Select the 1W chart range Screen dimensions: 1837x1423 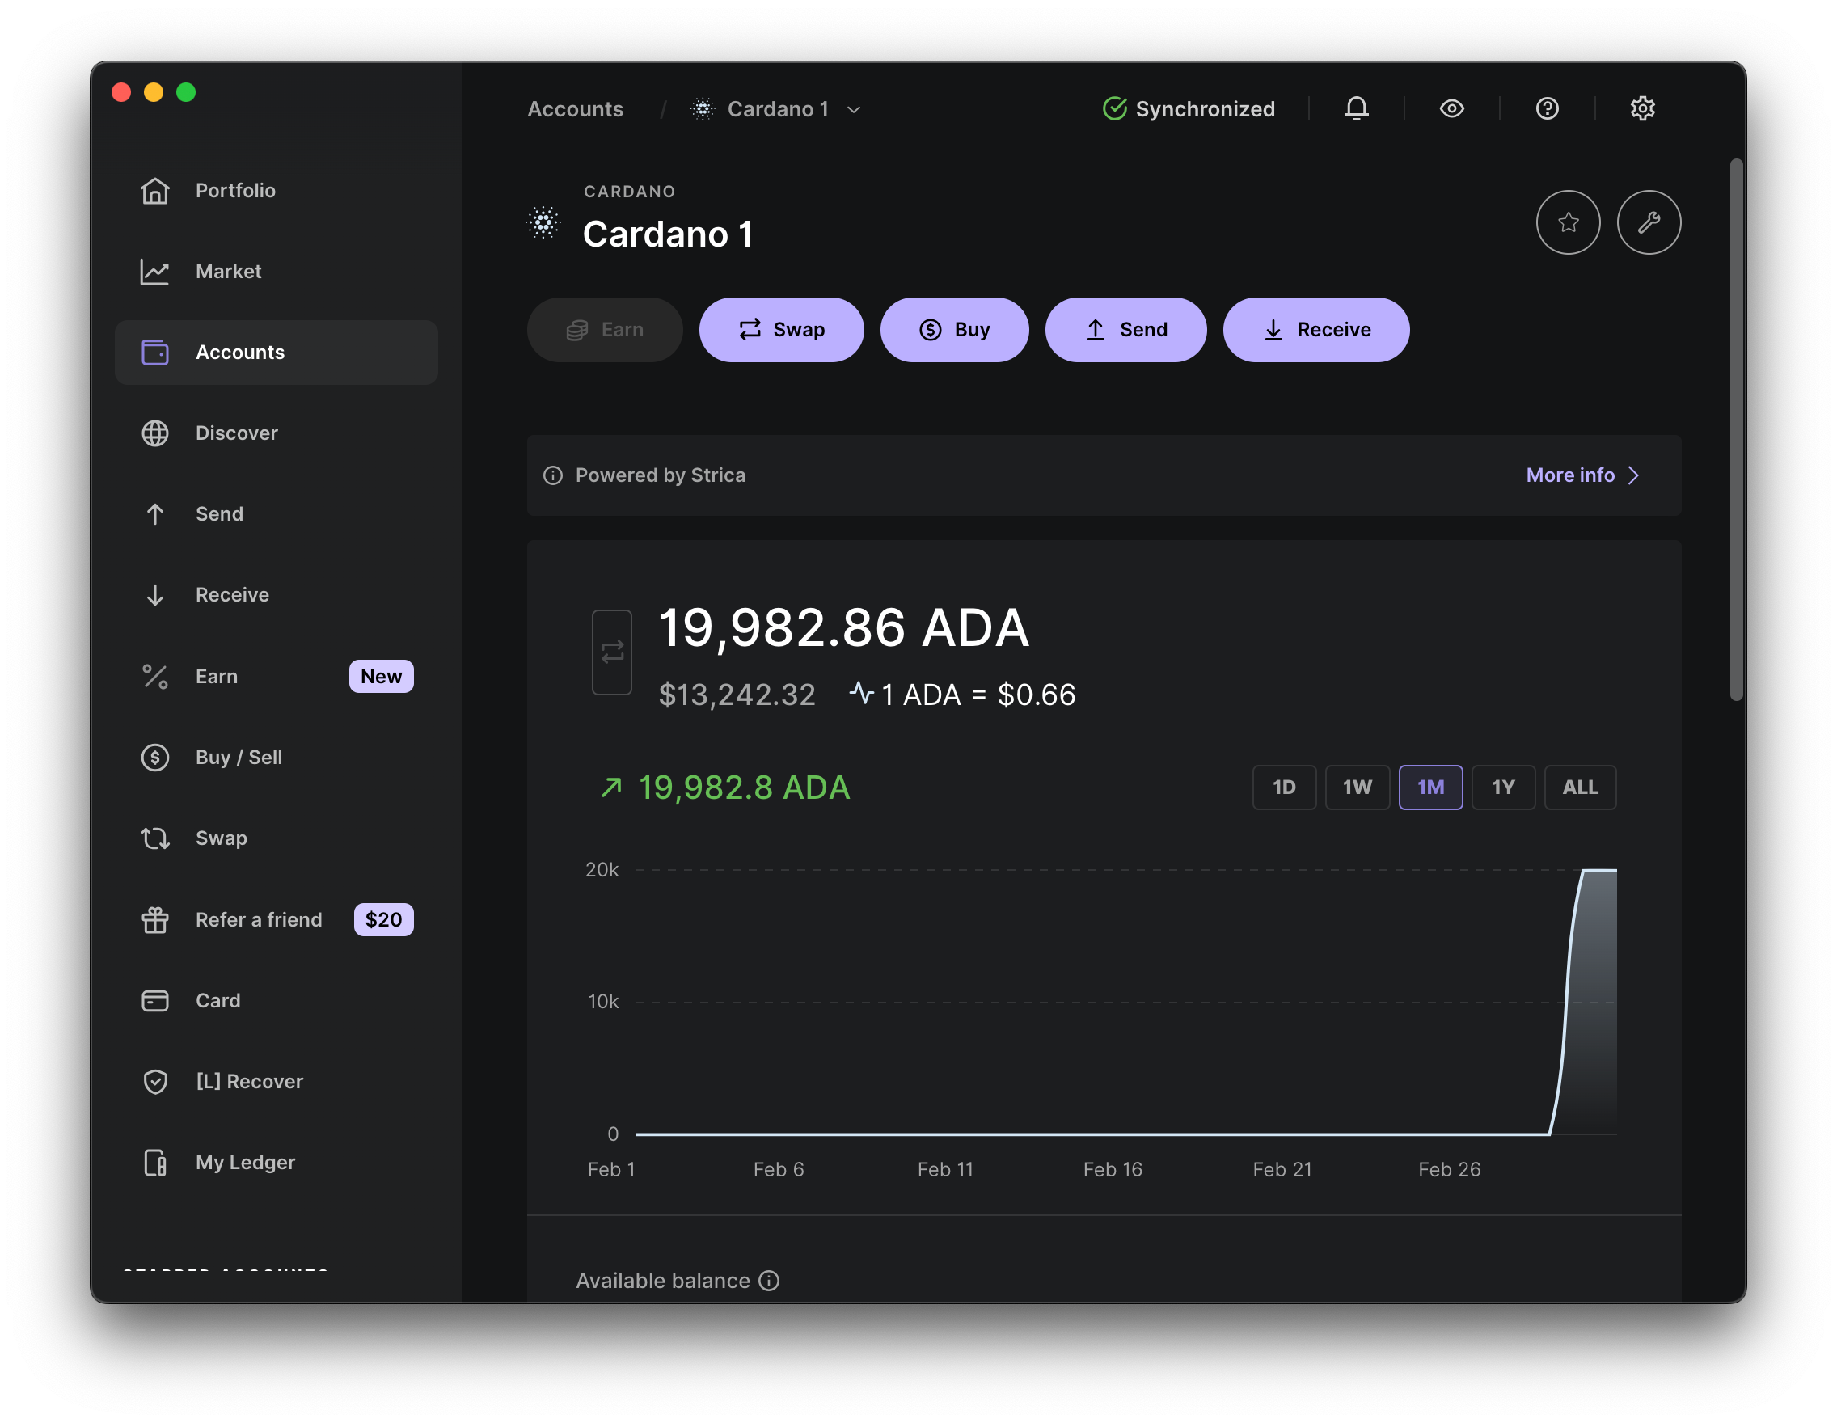(x=1357, y=788)
